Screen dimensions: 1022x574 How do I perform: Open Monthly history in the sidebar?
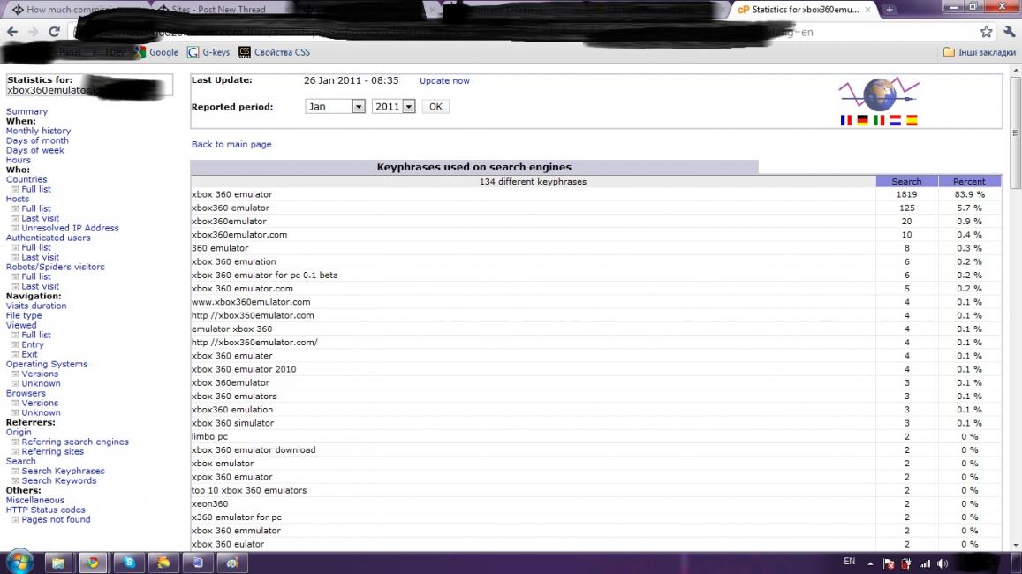point(39,131)
